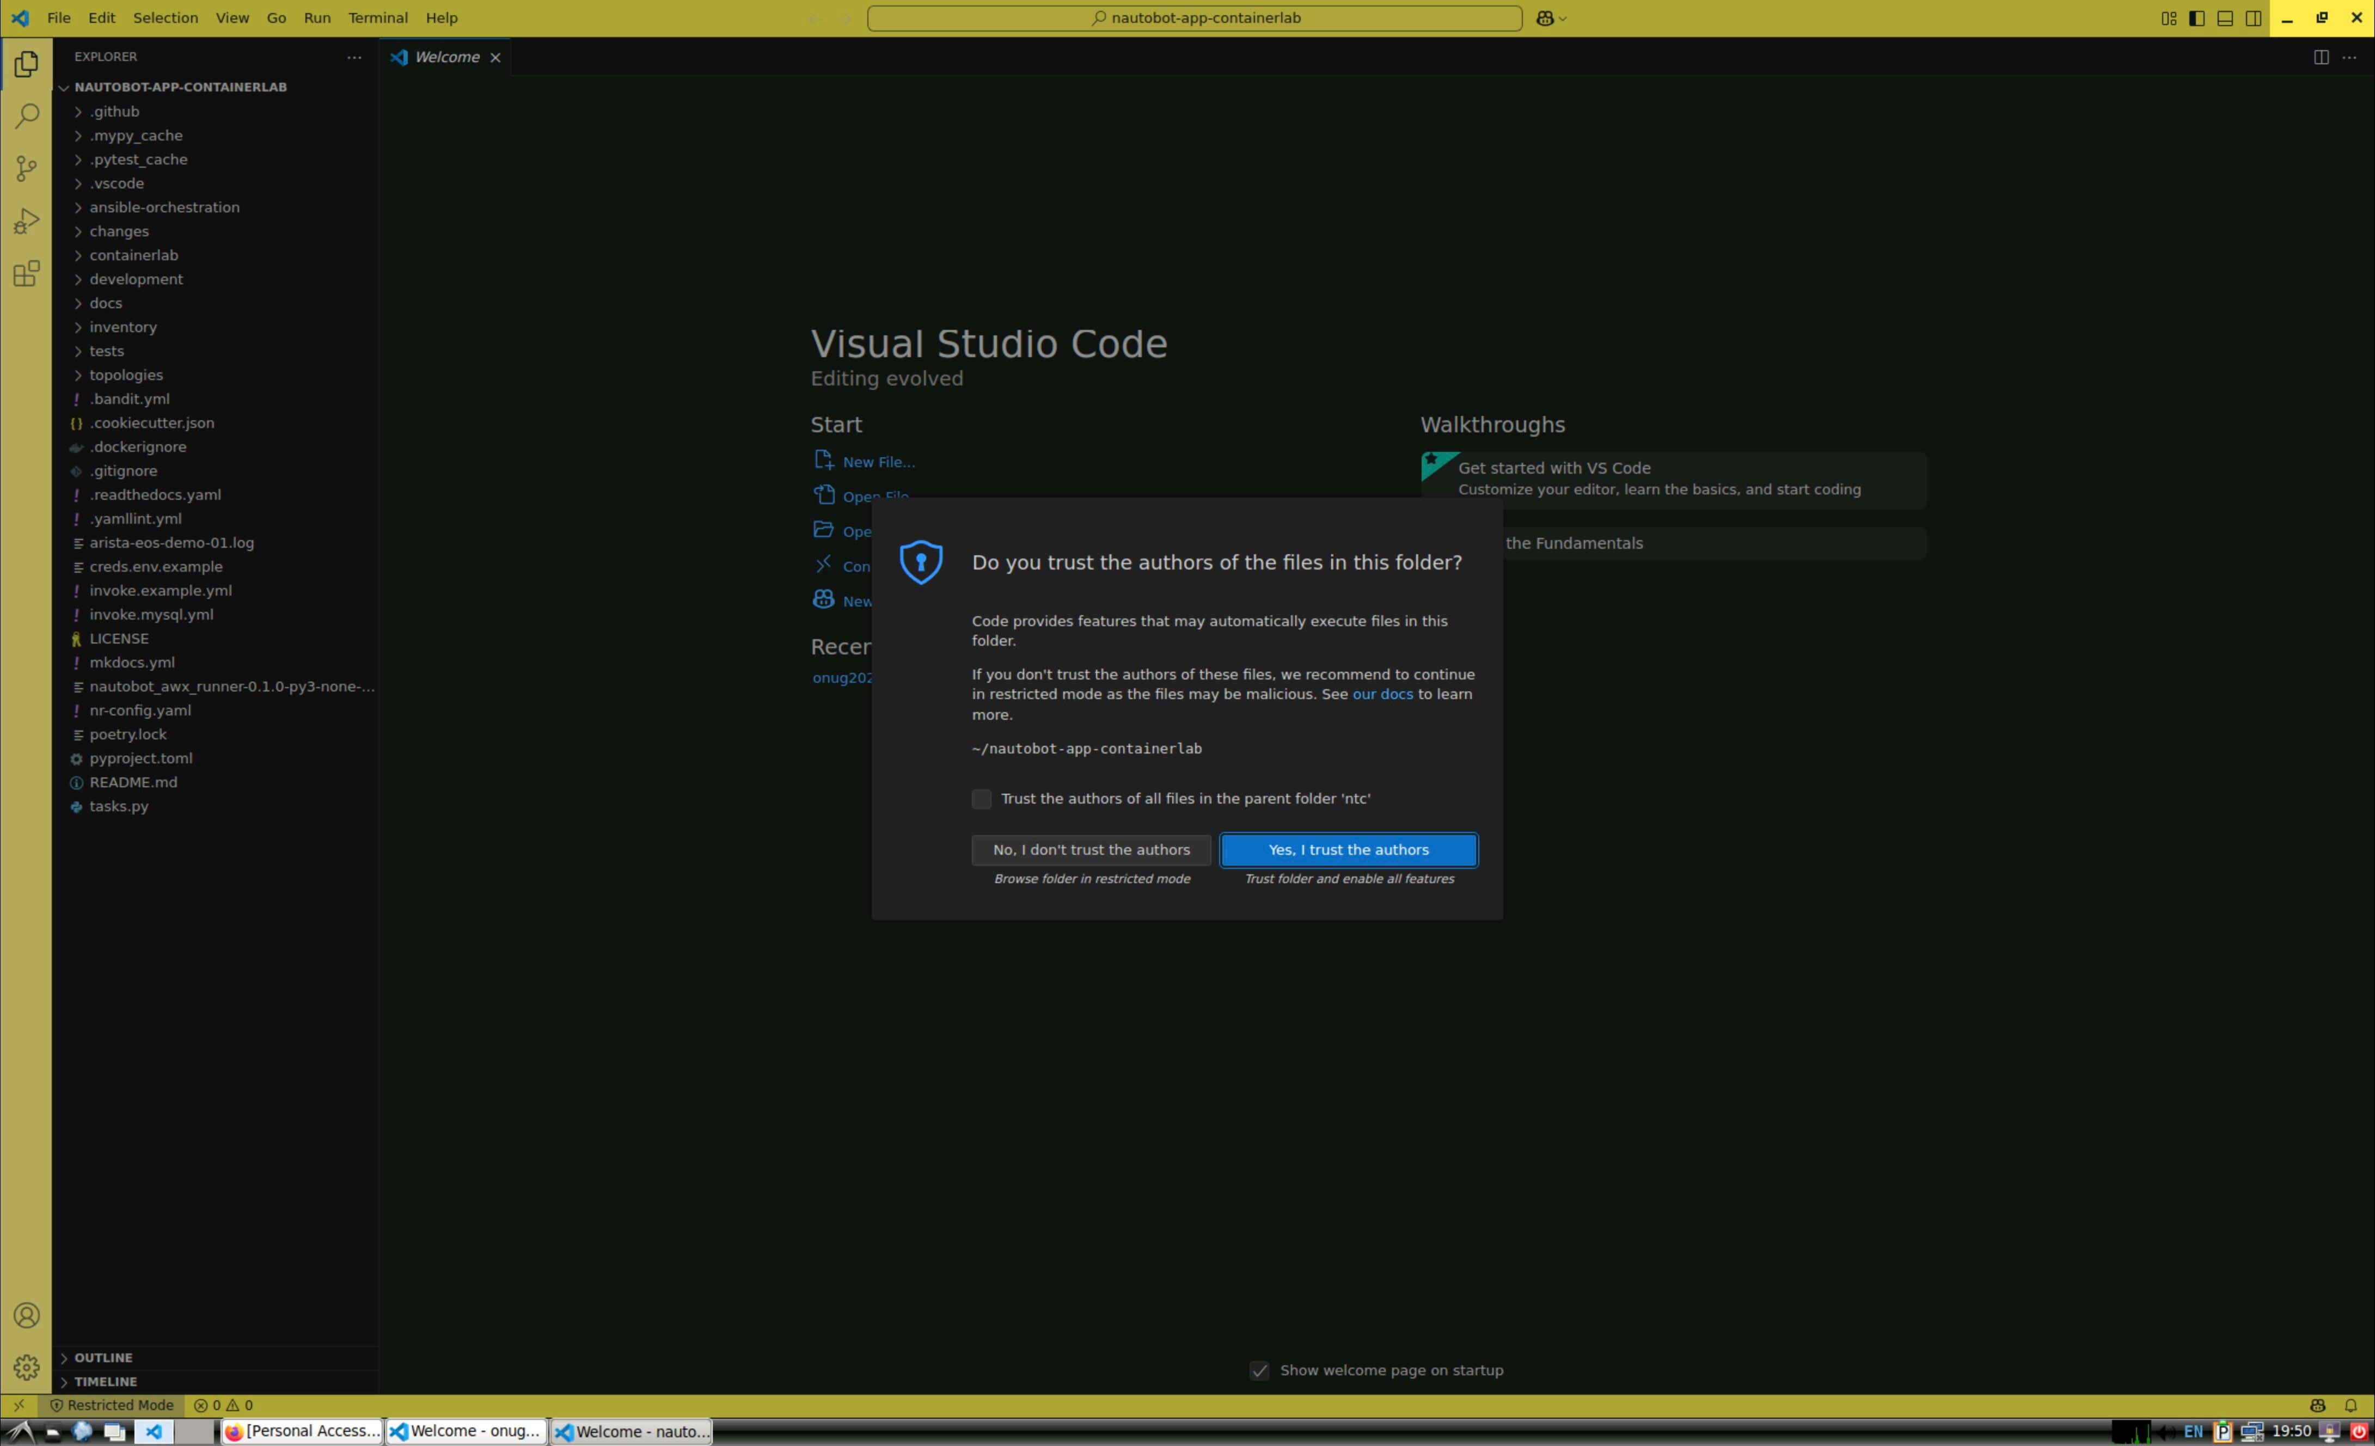2375x1446 pixels.
Task: Open pyproject.toml in explorer
Action: 140,759
